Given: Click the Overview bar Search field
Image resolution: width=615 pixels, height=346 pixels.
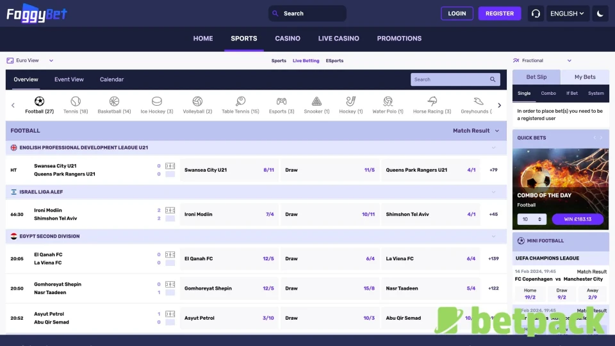Looking at the screenshot, I should click(x=455, y=79).
